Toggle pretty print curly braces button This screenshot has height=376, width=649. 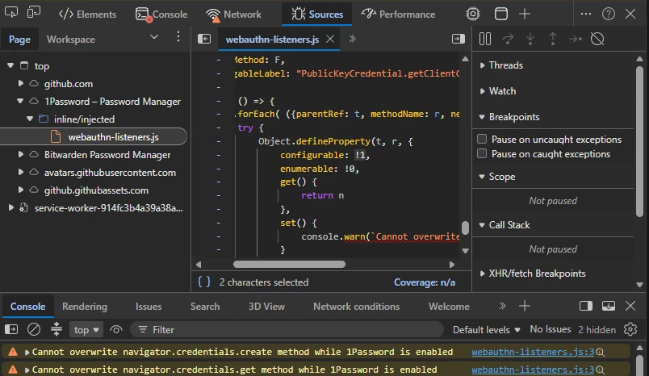(204, 282)
